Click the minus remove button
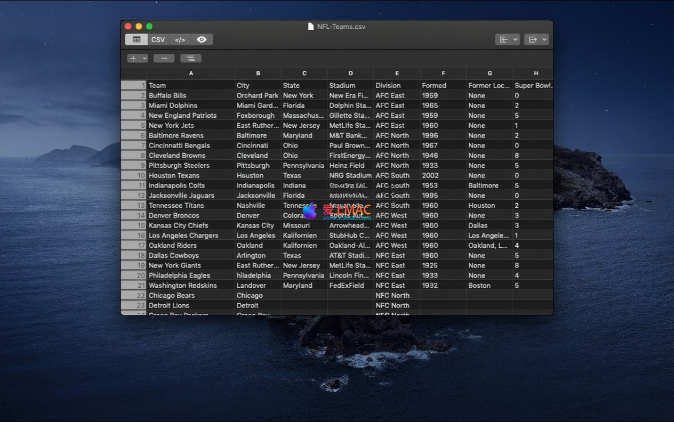This screenshot has height=422, width=674. (x=164, y=59)
